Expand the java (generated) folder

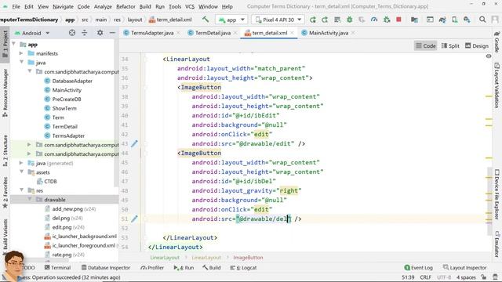(x=21, y=163)
